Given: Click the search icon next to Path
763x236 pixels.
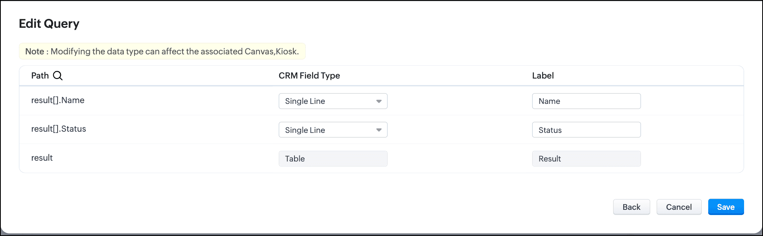Looking at the screenshot, I should (58, 76).
